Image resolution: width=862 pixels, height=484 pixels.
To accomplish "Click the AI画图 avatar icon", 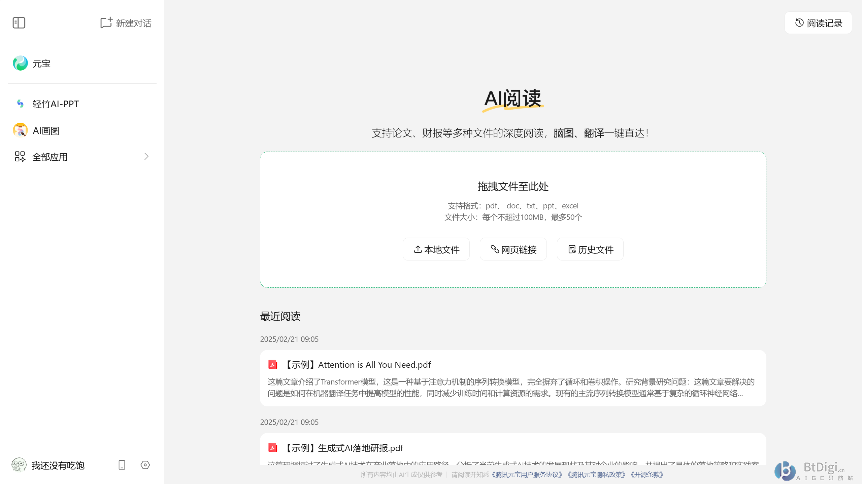I will click(20, 130).
